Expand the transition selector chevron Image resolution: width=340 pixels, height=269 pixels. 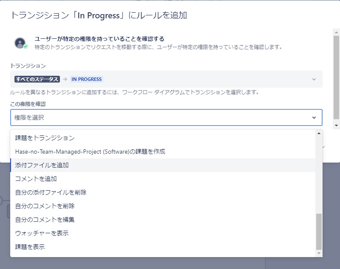(x=314, y=79)
